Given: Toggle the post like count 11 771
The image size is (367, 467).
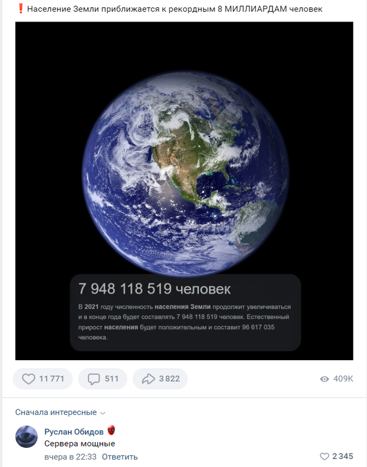Looking at the screenshot, I should tap(53, 379).
